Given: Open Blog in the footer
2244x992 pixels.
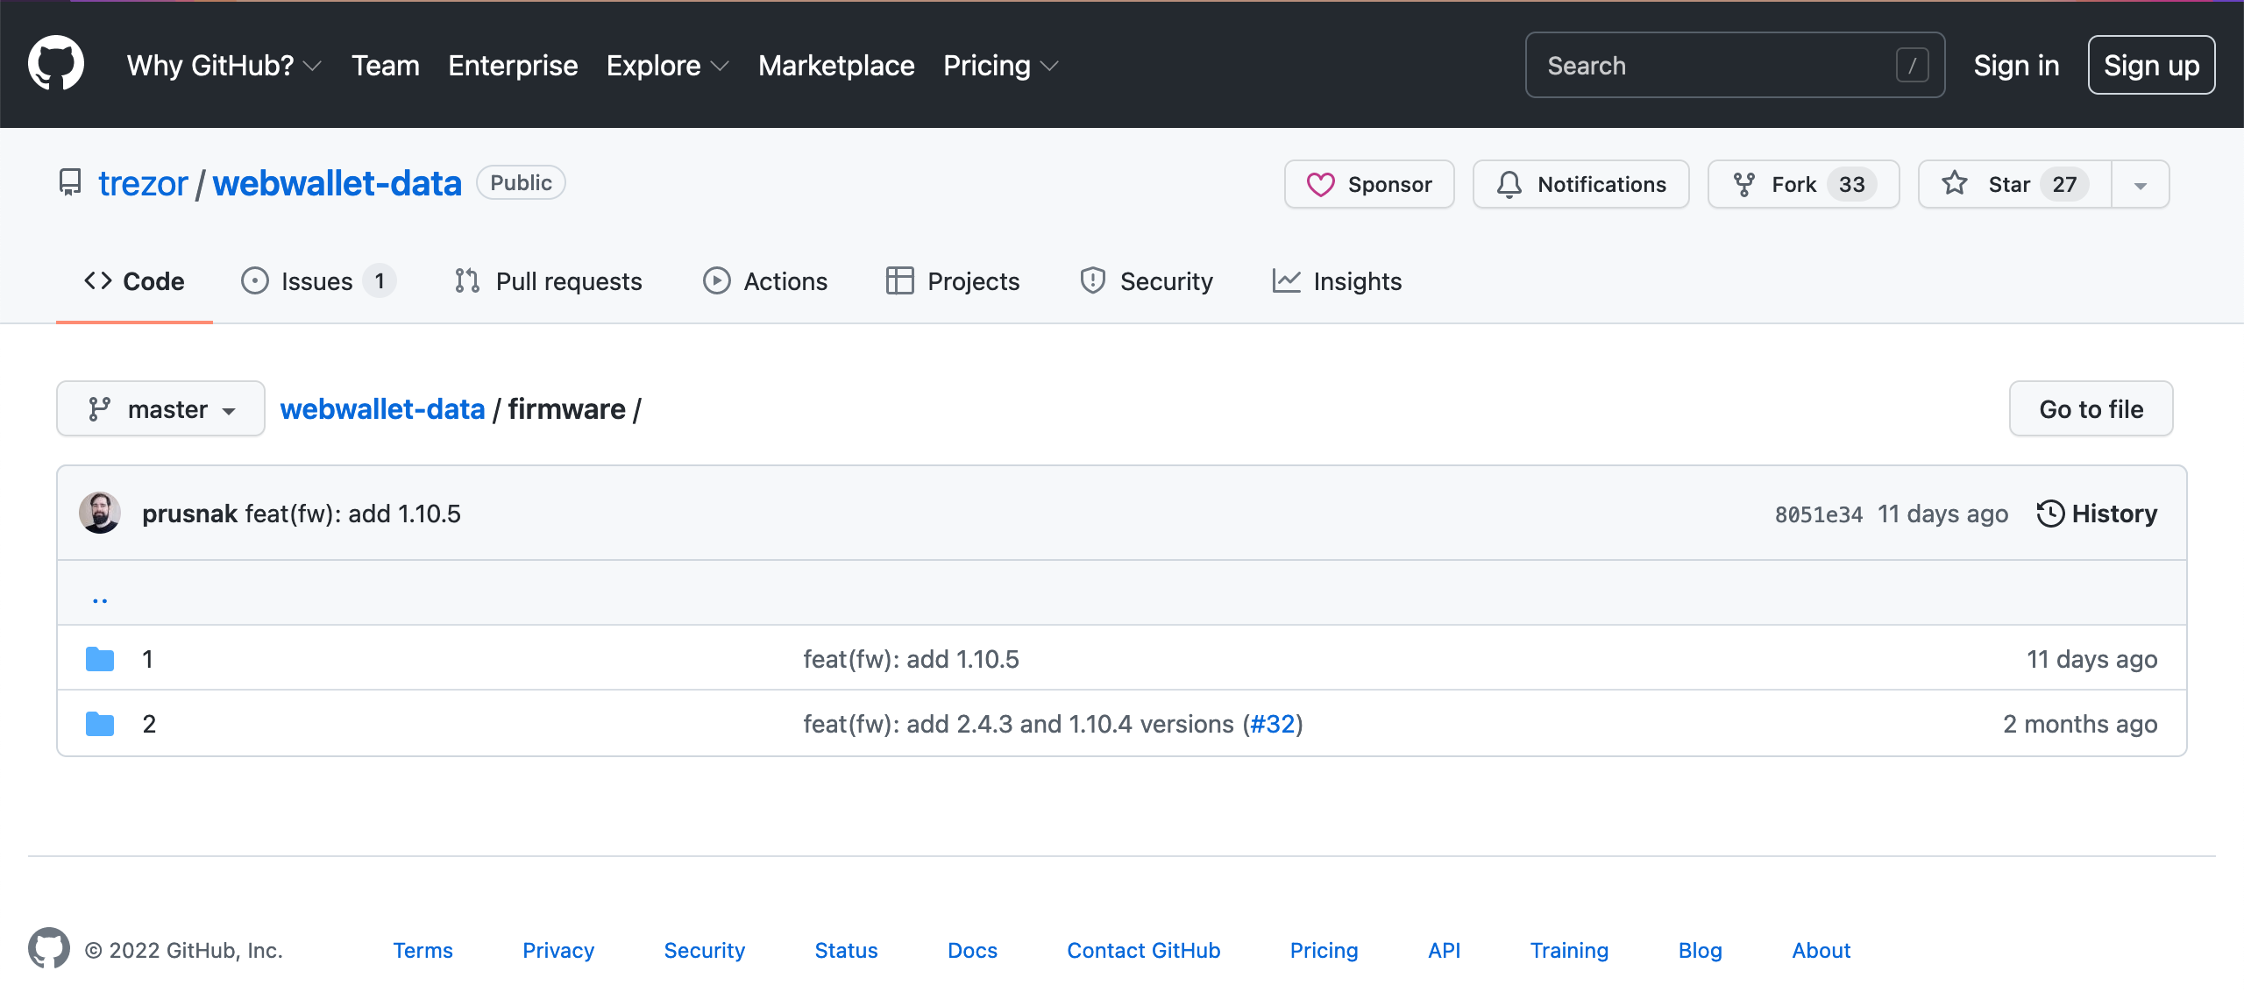Looking at the screenshot, I should (x=1700, y=950).
